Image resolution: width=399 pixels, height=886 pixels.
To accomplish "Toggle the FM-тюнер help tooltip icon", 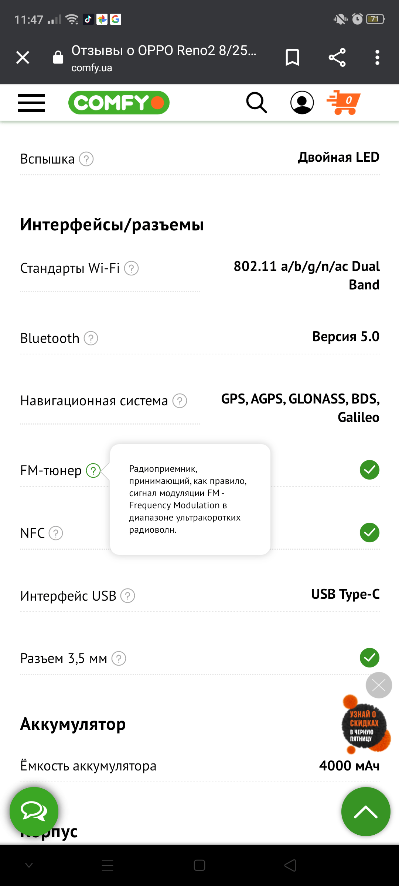I will [93, 471].
